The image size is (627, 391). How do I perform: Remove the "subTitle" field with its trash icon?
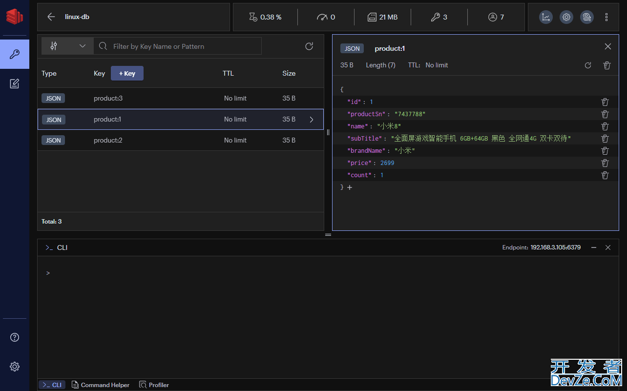pos(605,139)
